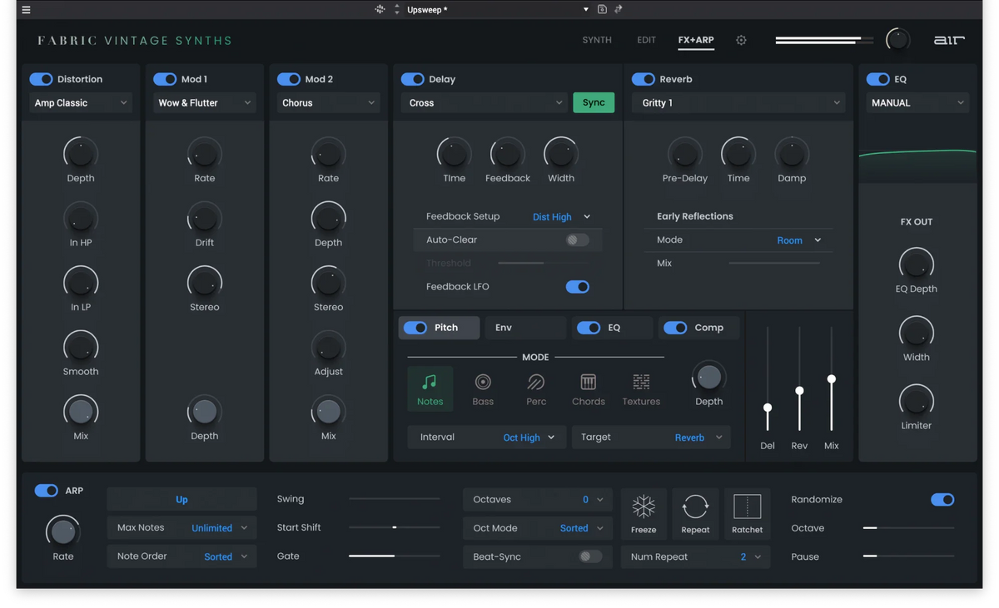The image size is (999, 608).
Task: Open the Wow & Flutter dropdown
Action: 205,103
